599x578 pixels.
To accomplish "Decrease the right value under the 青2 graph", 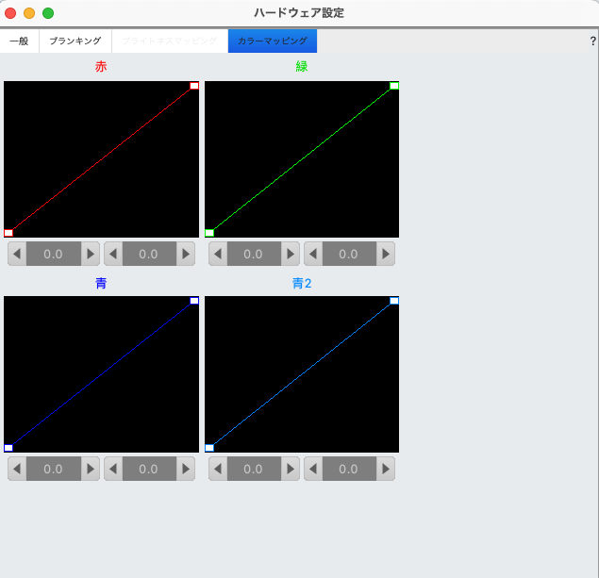I will 313,469.
